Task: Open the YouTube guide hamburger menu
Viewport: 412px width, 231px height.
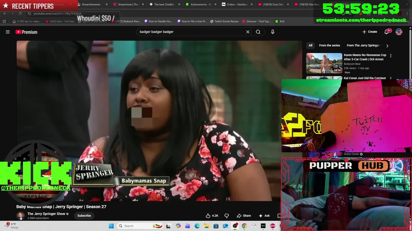Action: [8, 32]
